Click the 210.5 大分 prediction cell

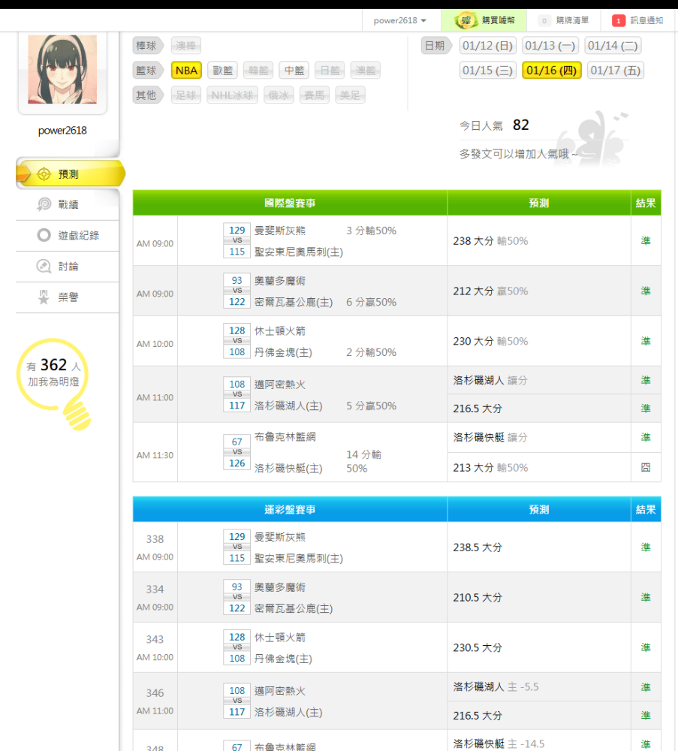[x=539, y=598]
